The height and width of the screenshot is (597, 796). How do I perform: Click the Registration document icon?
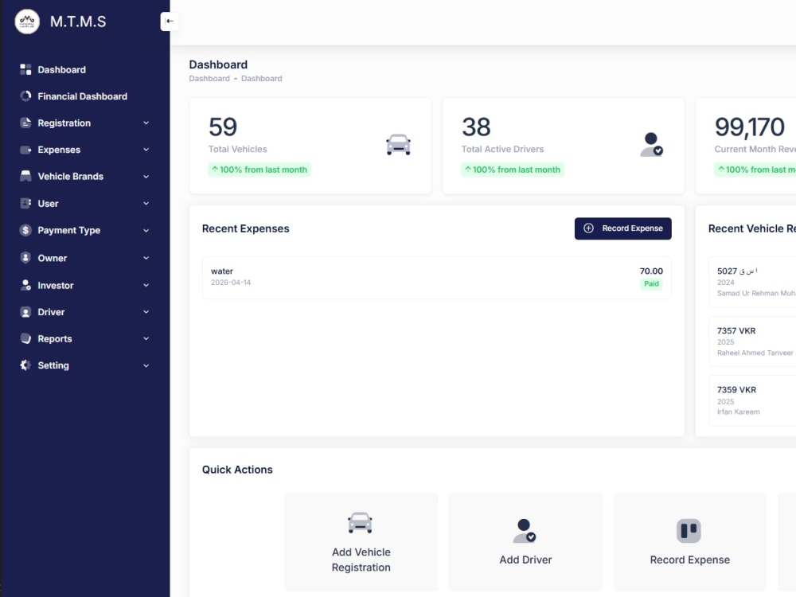(x=25, y=123)
